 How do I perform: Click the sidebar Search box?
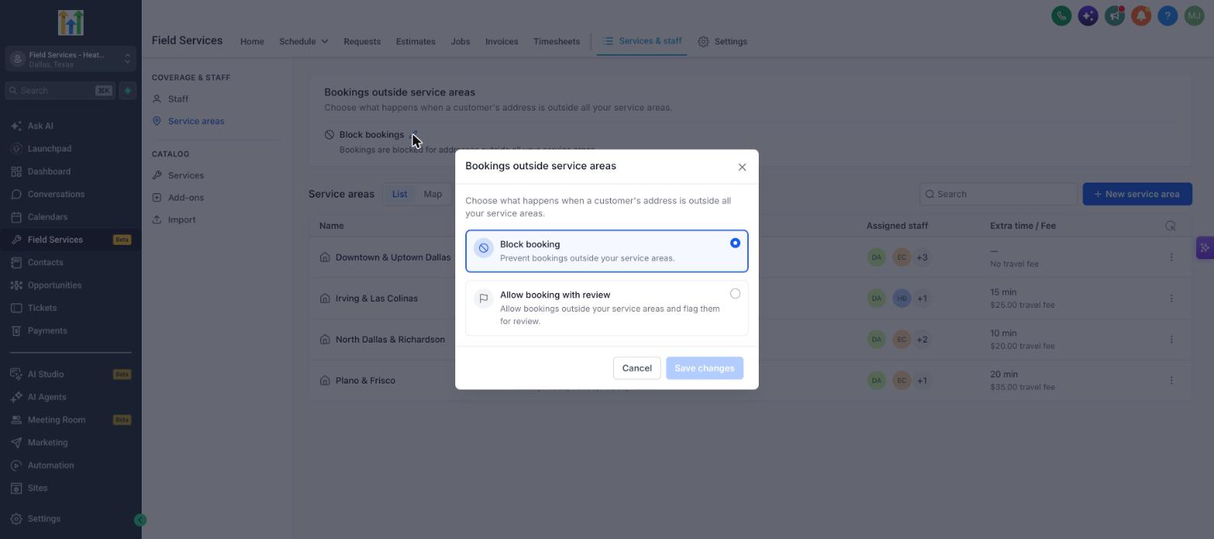pyautogui.click(x=60, y=90)
